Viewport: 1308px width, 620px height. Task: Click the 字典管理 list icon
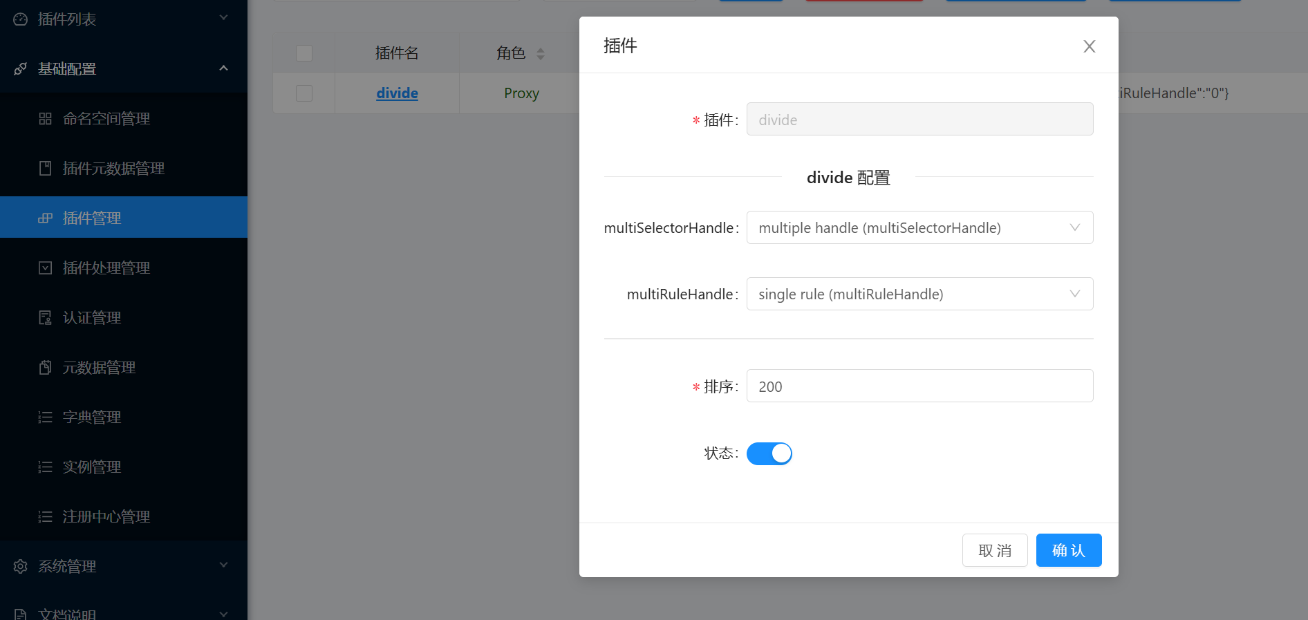[45, 417]
